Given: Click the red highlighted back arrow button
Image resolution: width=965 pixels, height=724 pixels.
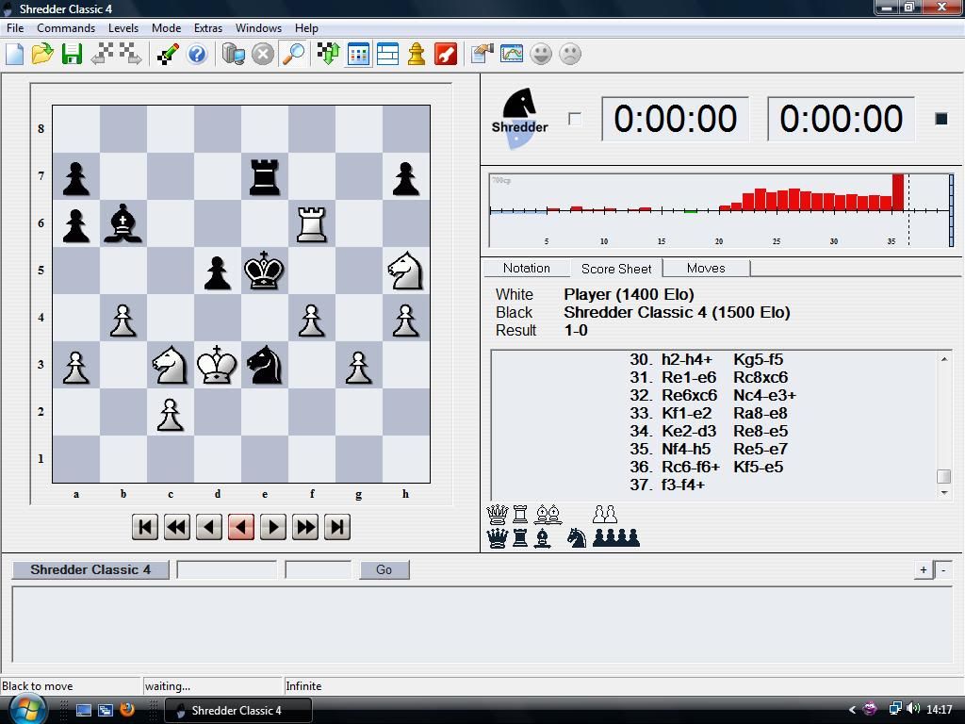Looking at the screenshot, I should click(241, 527).
